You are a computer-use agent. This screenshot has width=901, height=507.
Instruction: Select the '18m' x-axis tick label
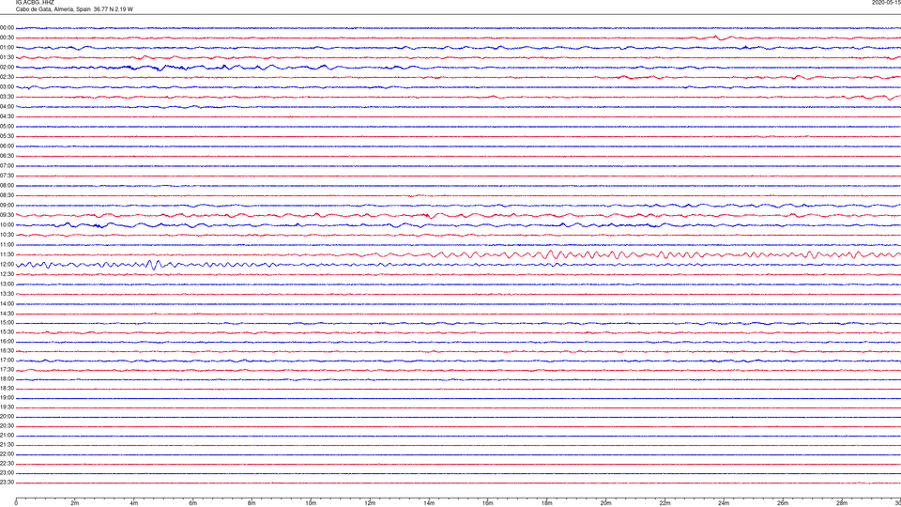547,503
